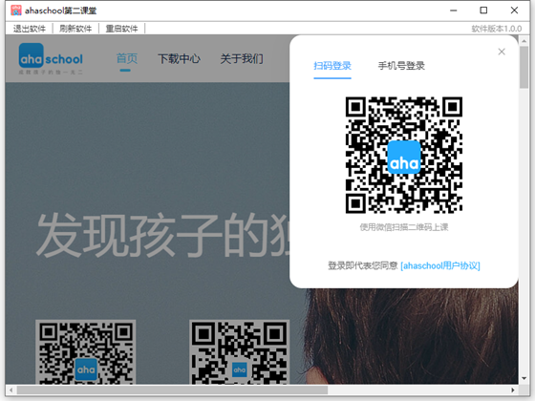The image size is (535, 401).
Task: Click the vertical scrollbar up arrow
Action: [x=524, y=40]
